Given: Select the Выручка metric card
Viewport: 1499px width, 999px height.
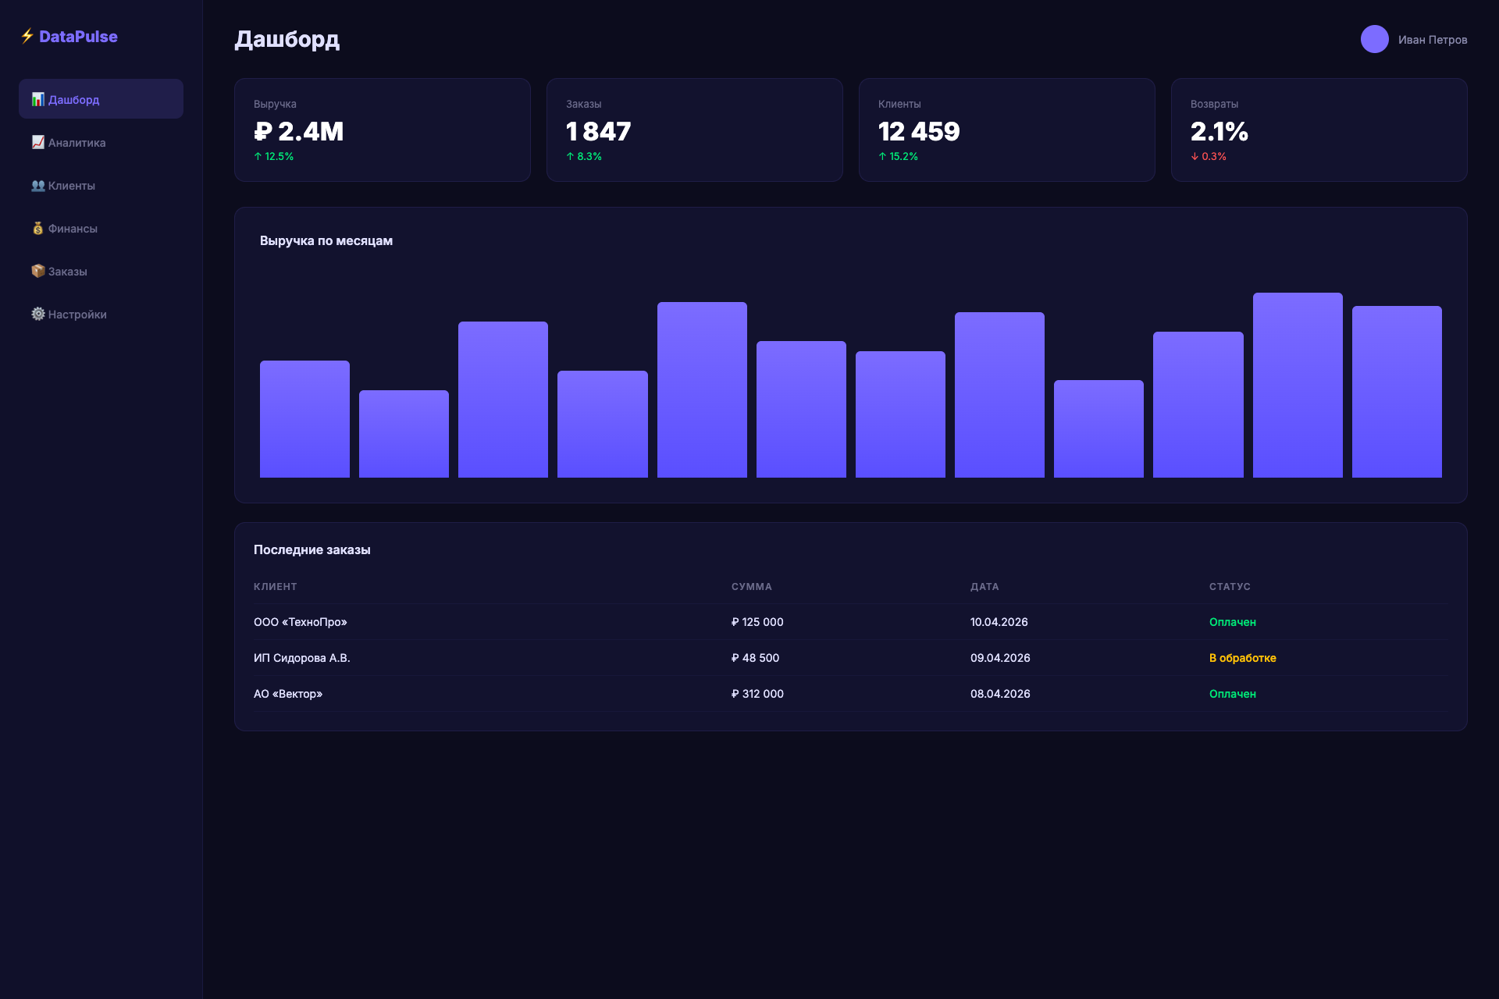Looking at the screenshot, I should coord(382,130).
